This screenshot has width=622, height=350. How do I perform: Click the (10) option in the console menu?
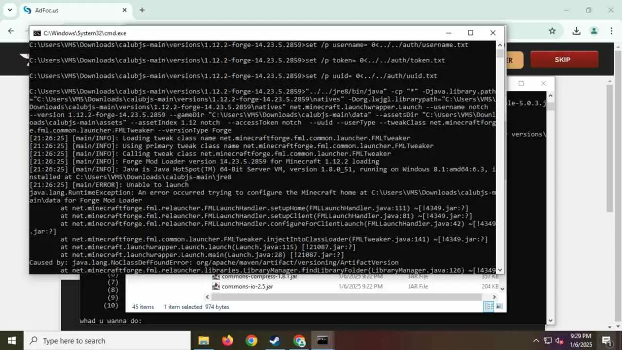pos(111,305)
